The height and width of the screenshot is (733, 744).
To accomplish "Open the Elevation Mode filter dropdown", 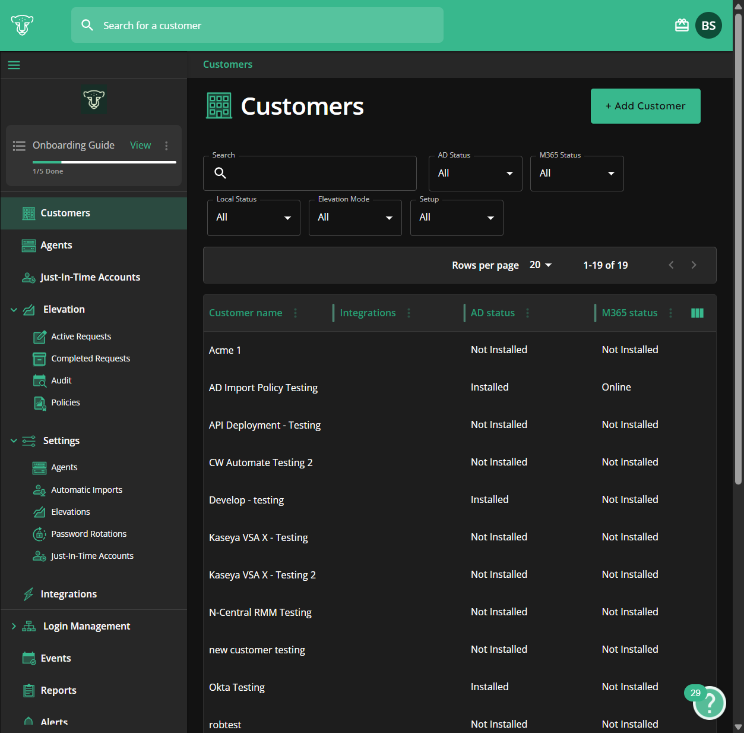I will (x=355, y=218).
